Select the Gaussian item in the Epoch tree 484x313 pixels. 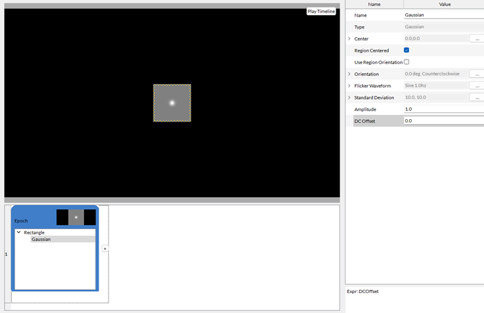pos(41,239)
